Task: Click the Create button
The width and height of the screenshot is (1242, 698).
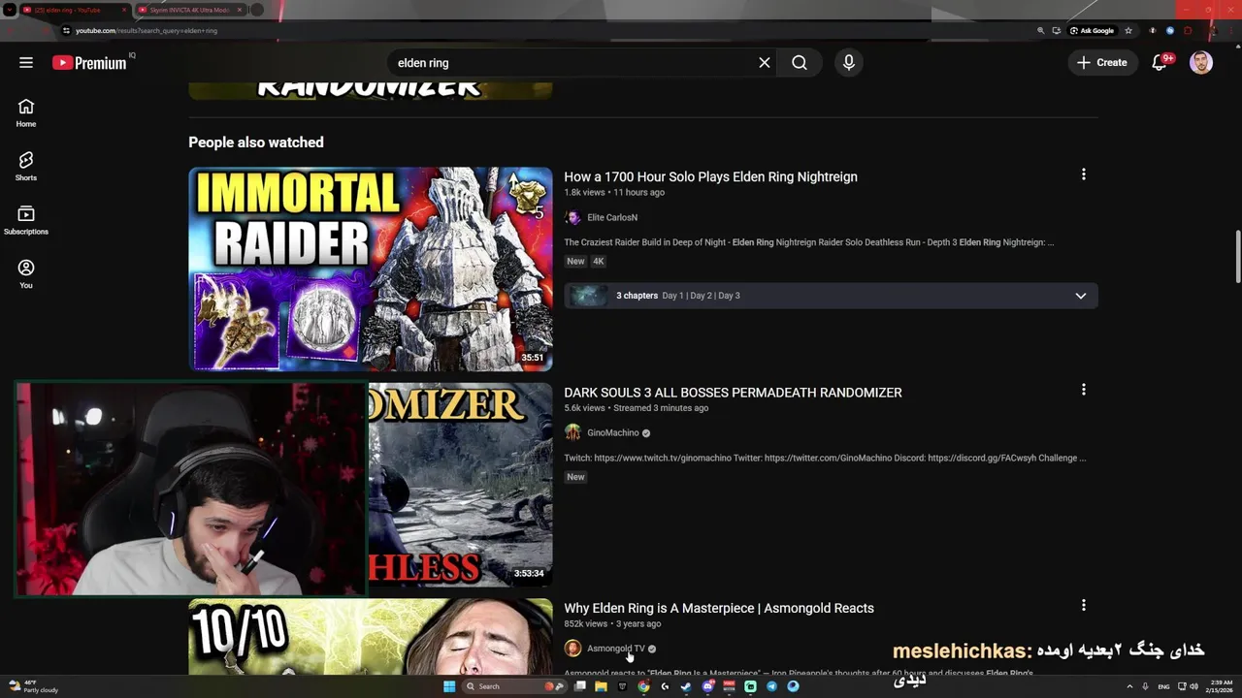Action: [1102, 63]
